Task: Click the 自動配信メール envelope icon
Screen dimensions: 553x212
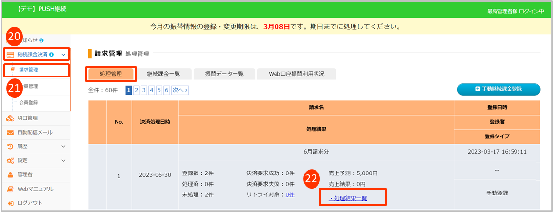Action: tap(10, 132)
